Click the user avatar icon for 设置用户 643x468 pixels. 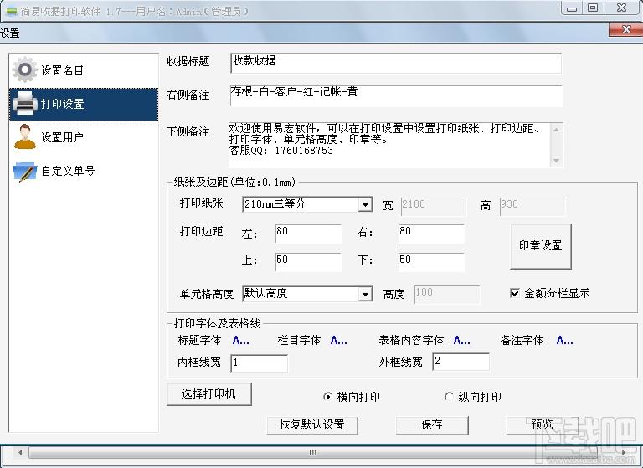(24, 136)
